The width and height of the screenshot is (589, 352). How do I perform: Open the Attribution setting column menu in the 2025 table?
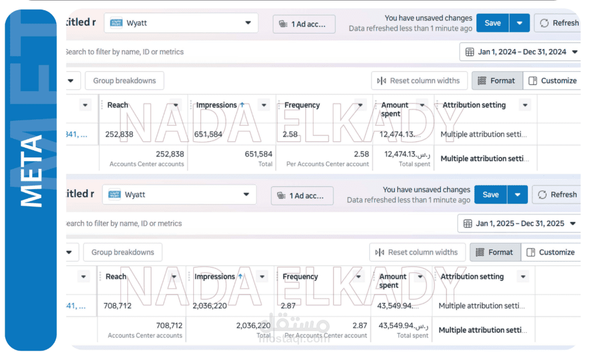(523, 277)
